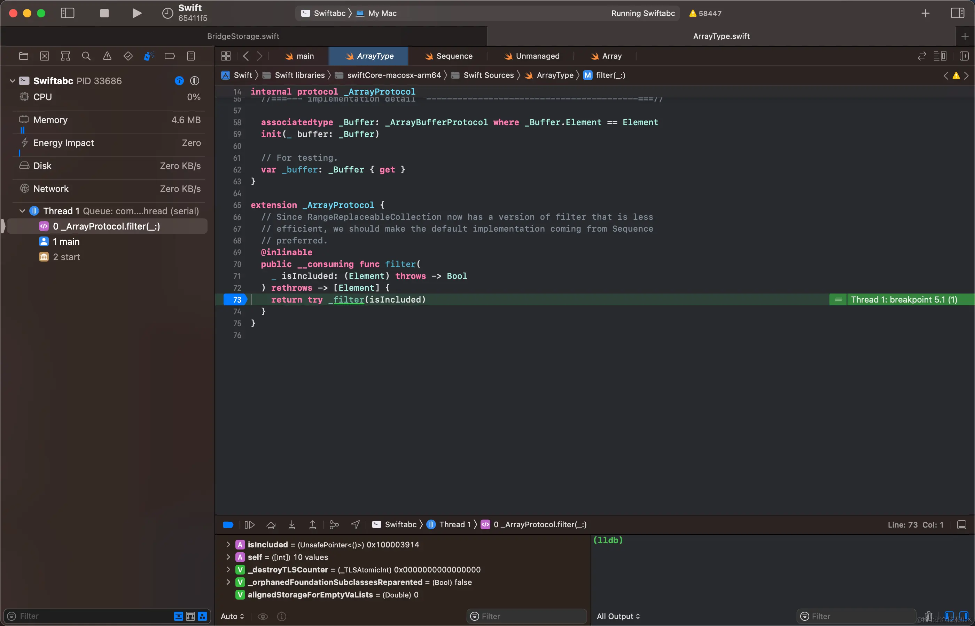Select stack frame 2 start
The width and height of the screenshot is (975, 626).
point(108,257)
